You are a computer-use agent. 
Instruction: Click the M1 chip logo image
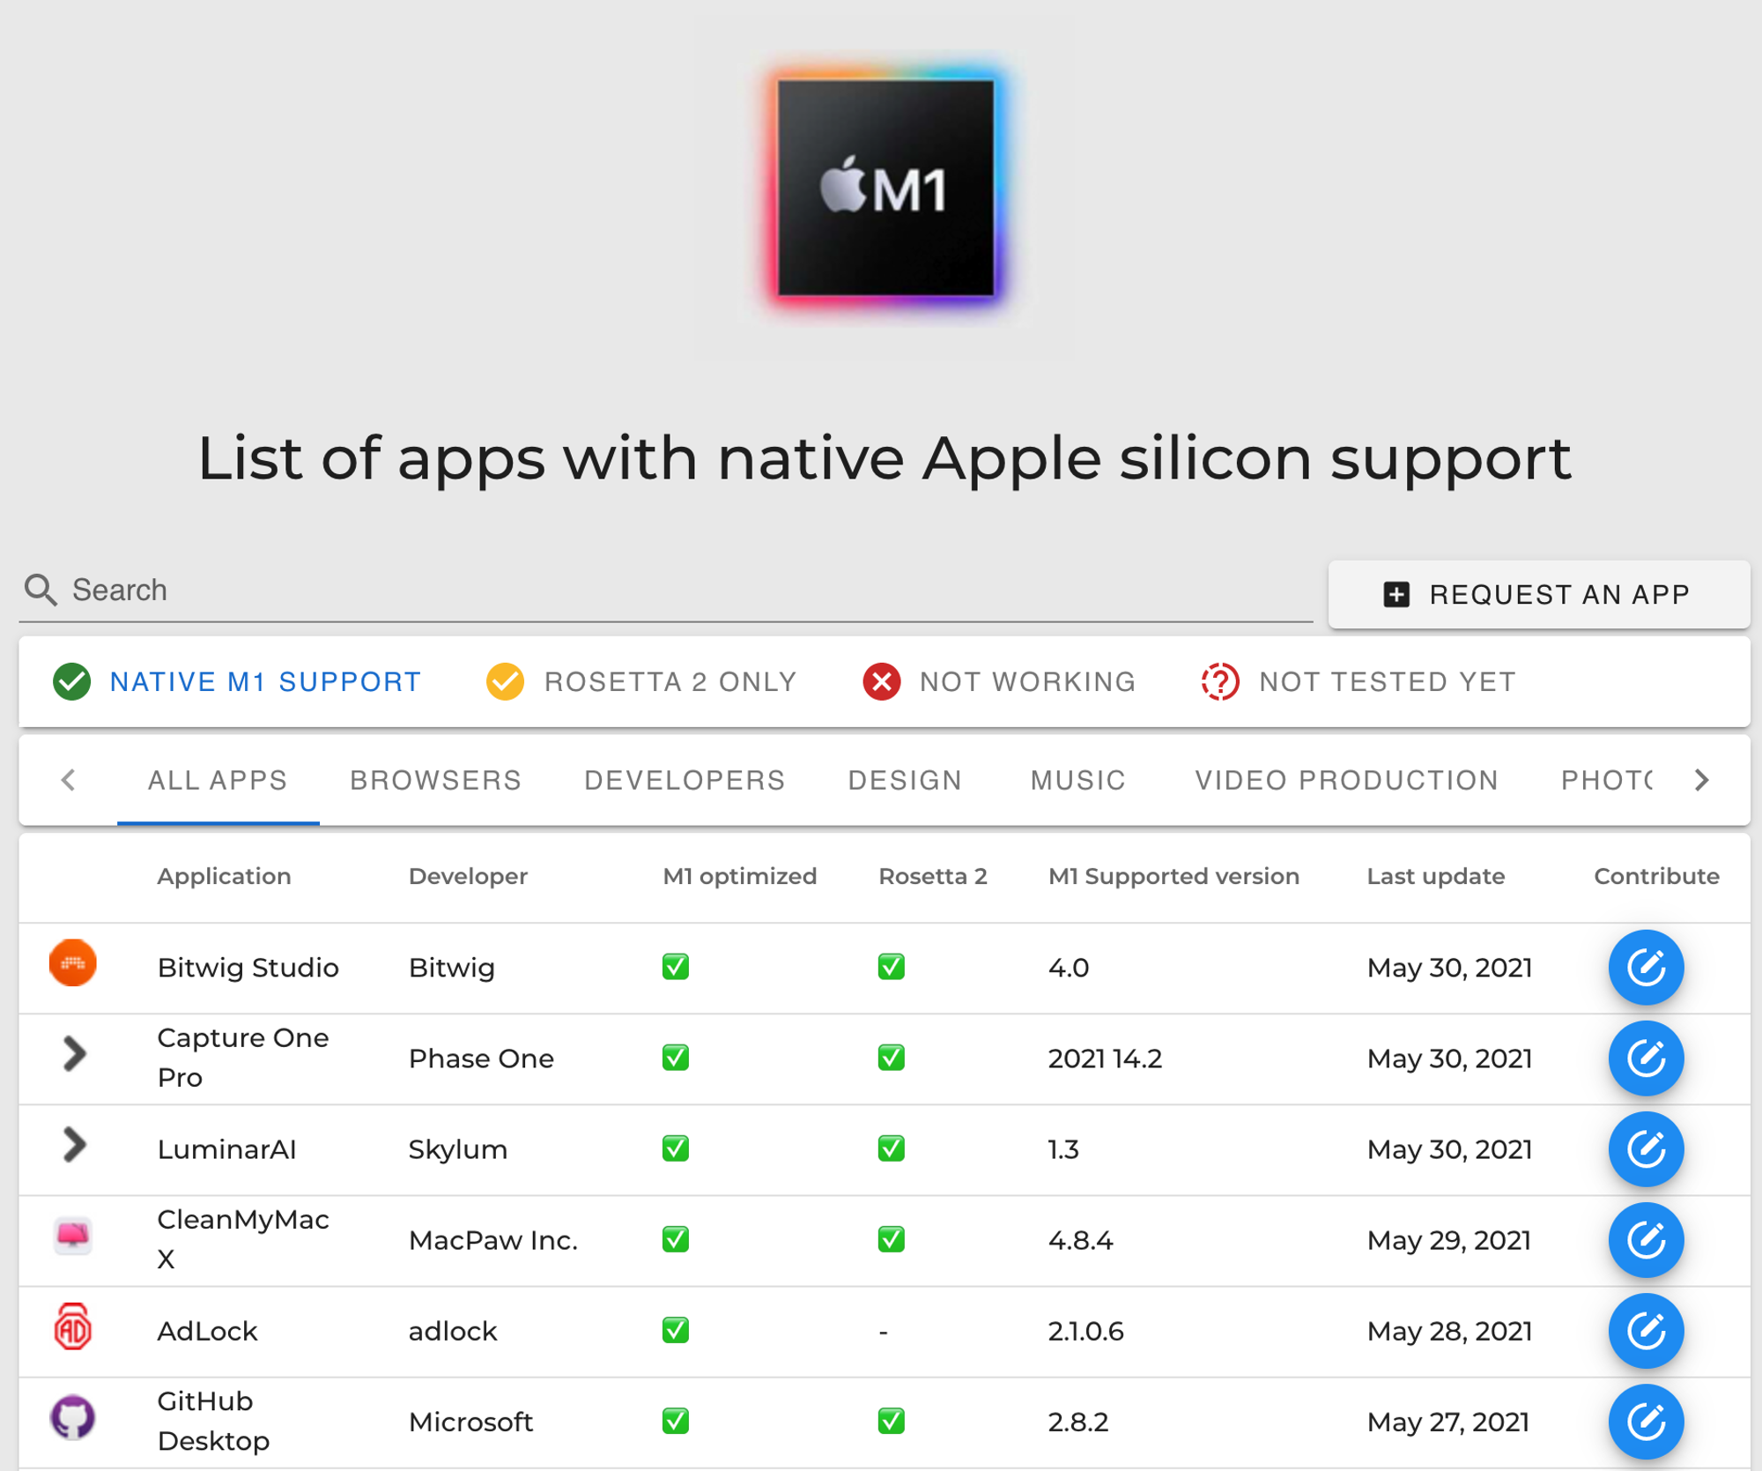885,188
